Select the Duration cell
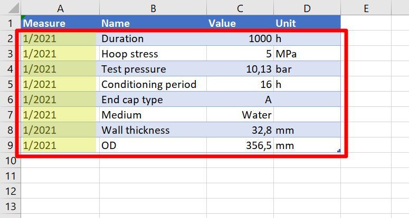Screen dimensions: 409x218 click(x=153, y=38)
